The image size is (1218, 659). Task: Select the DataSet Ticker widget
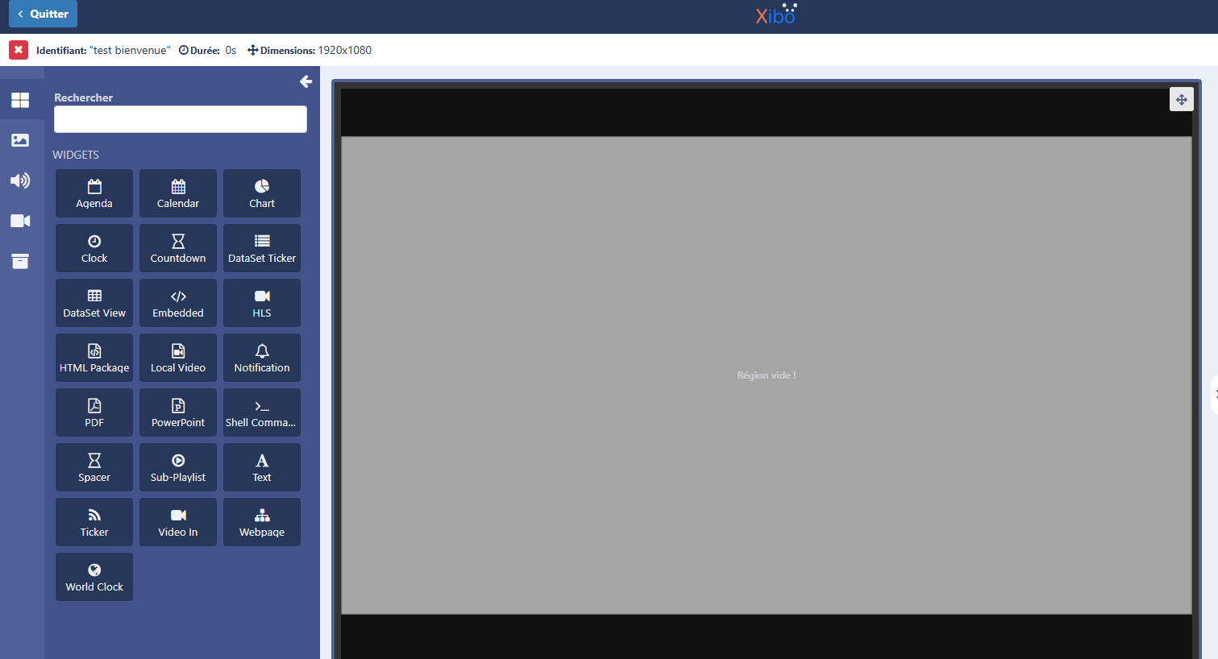coord(262,248)
